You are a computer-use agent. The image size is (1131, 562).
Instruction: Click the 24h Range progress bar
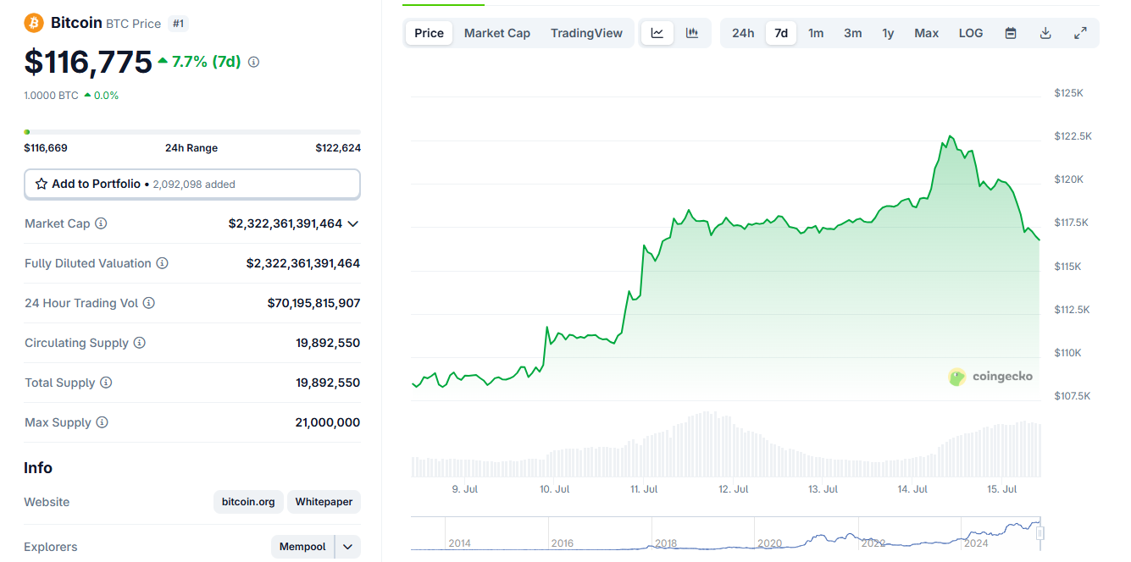192,132
